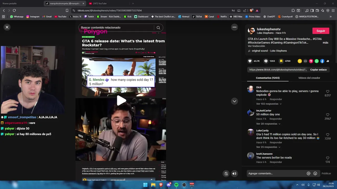Click the Agregar comentario input field
The height and width of the screenshot is (189, 337).
tap(276, 173)
